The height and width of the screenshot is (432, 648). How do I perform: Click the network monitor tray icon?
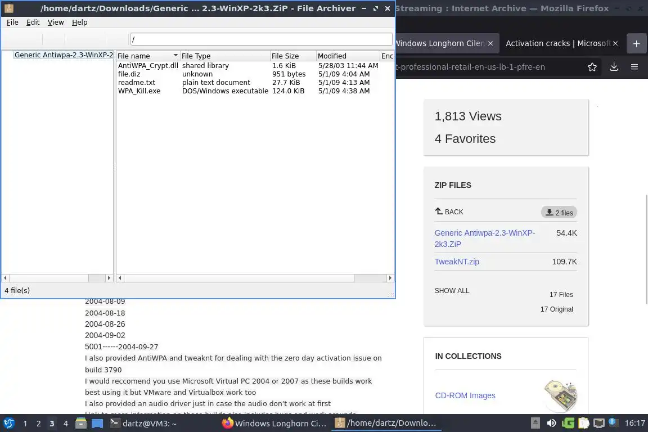tap(599, 423)
